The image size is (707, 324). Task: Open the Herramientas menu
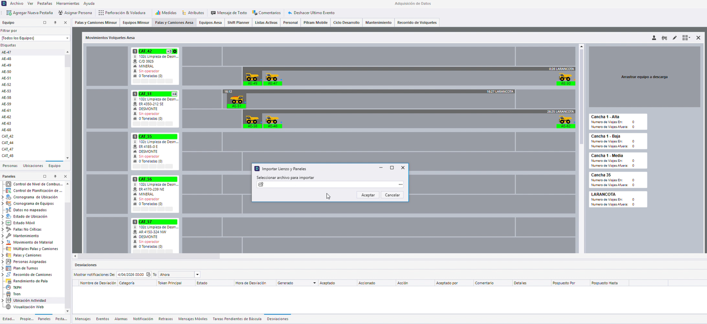(68, 4)
